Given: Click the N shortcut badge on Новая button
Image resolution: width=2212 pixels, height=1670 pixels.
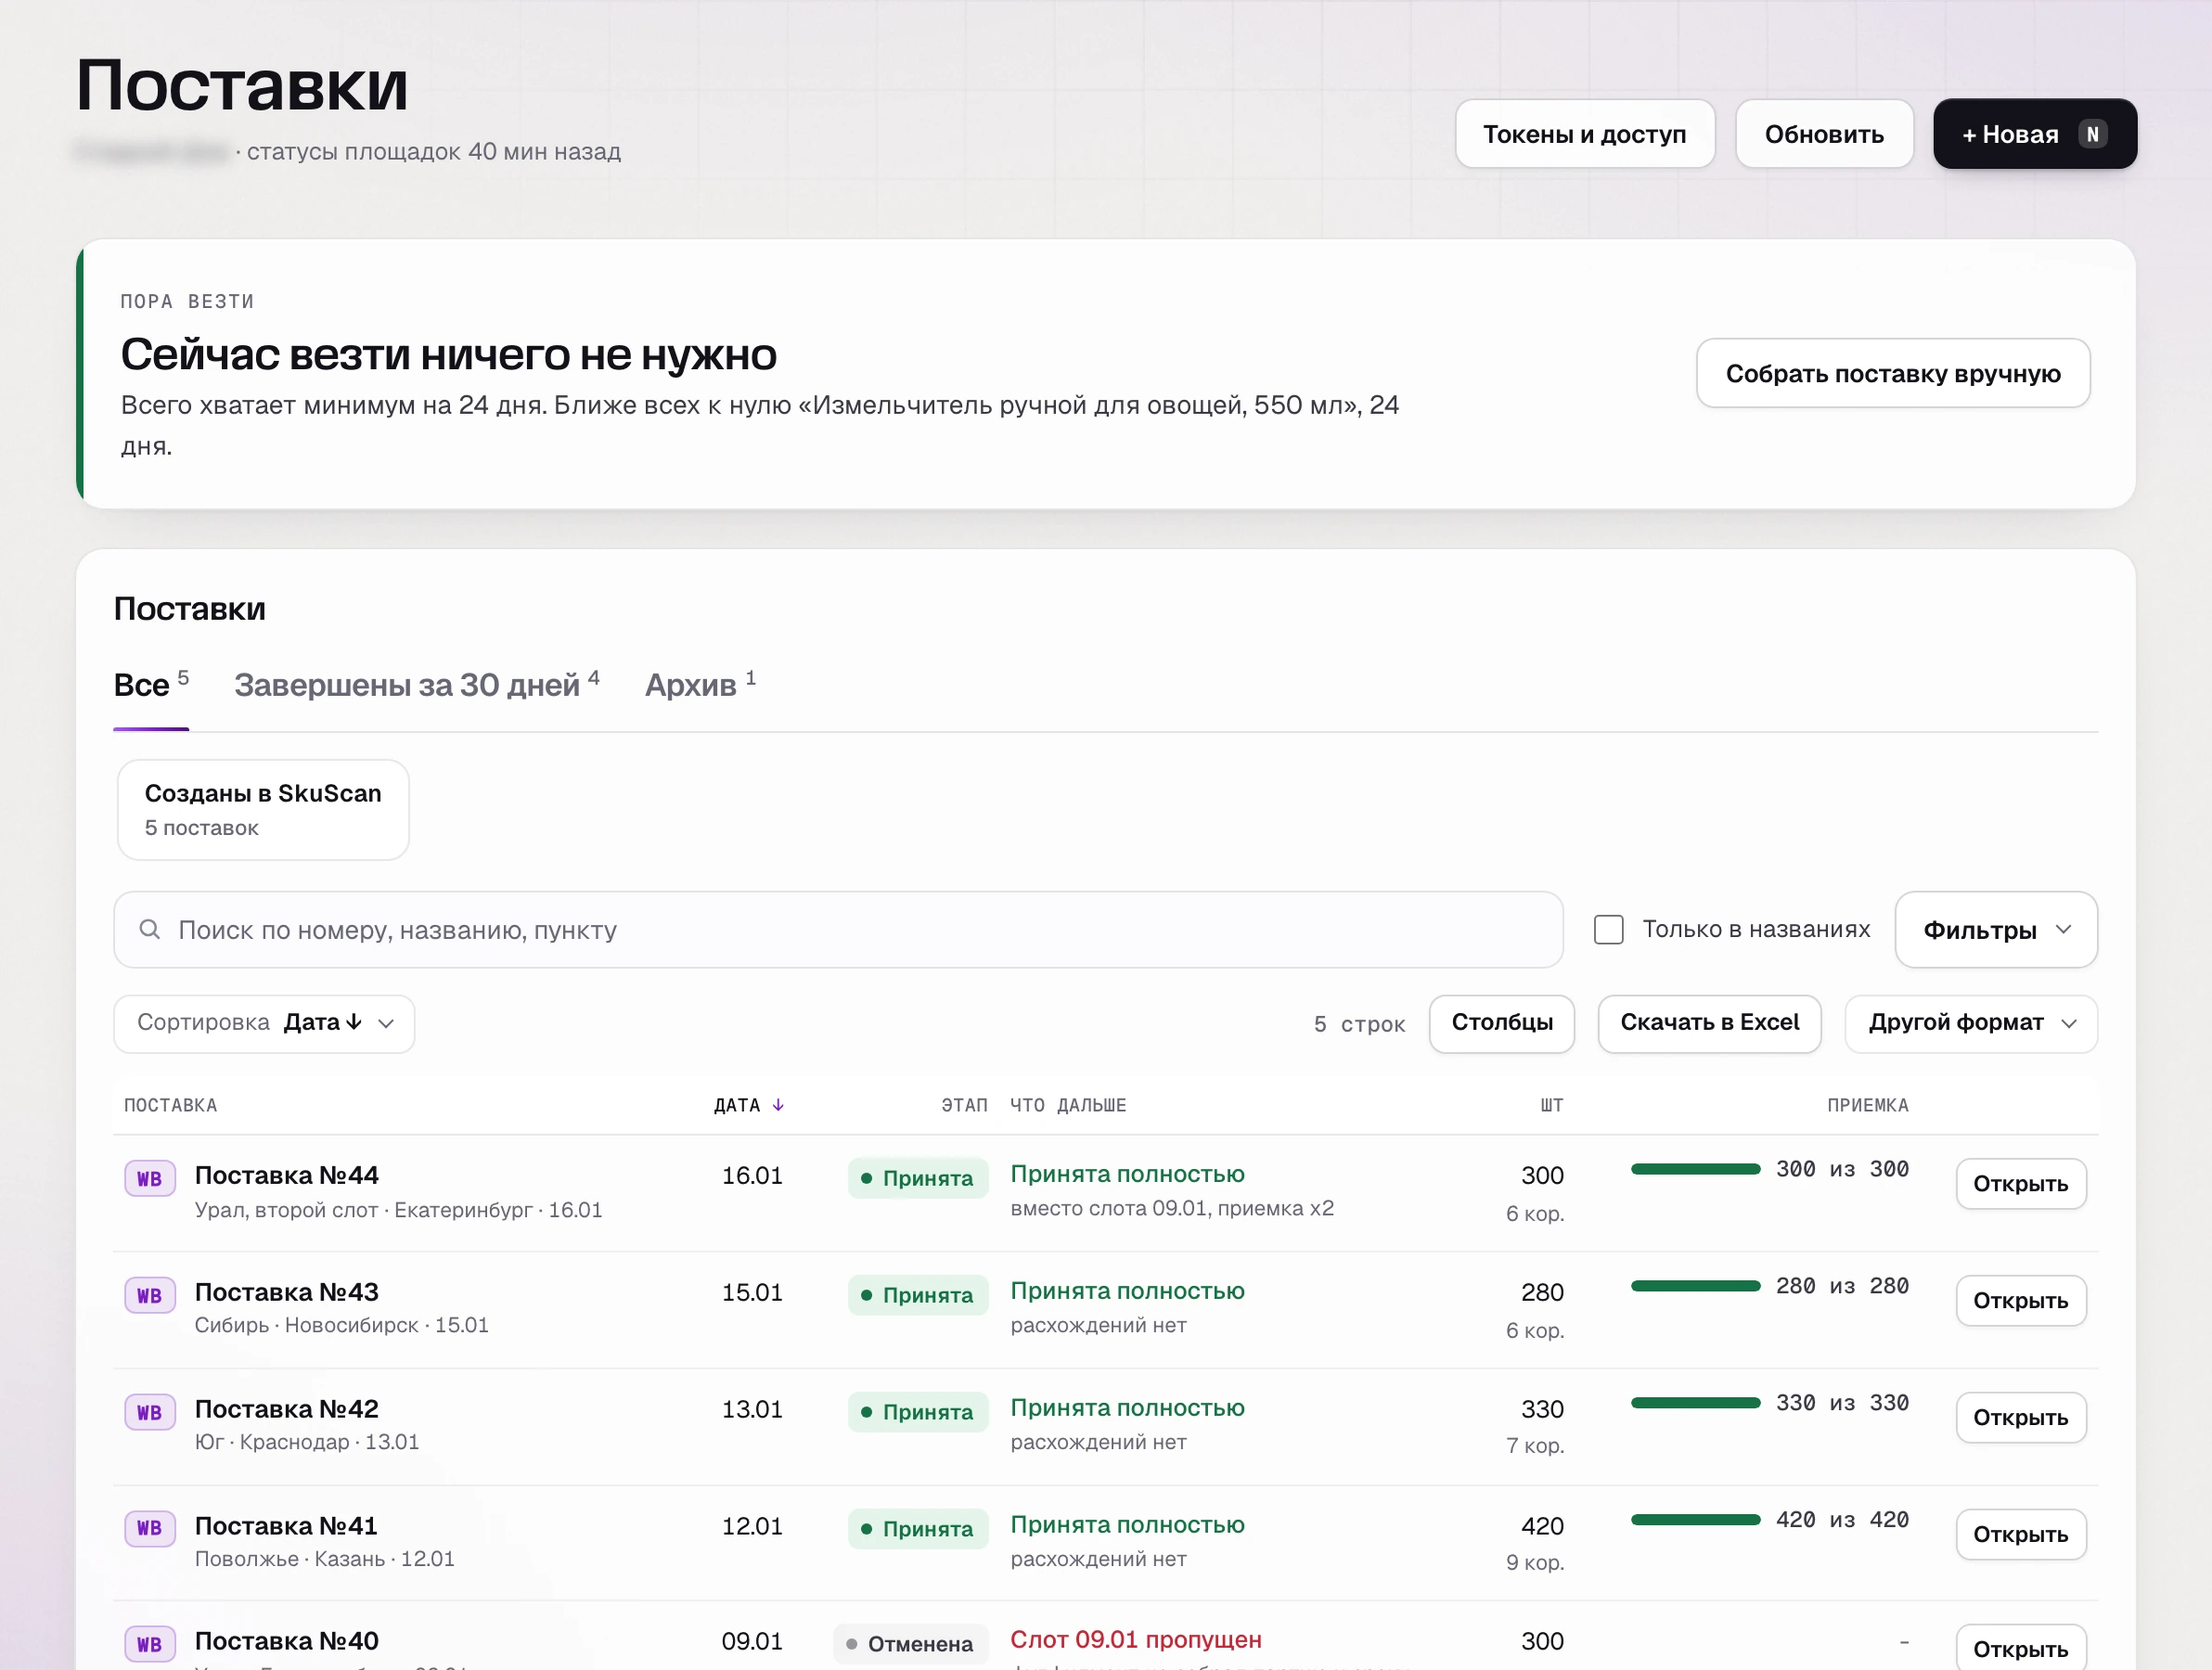Looking at the screenshot, I should tap(2092, 134).
